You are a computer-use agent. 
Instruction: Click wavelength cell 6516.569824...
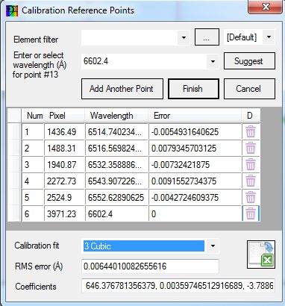click(116, 149)
